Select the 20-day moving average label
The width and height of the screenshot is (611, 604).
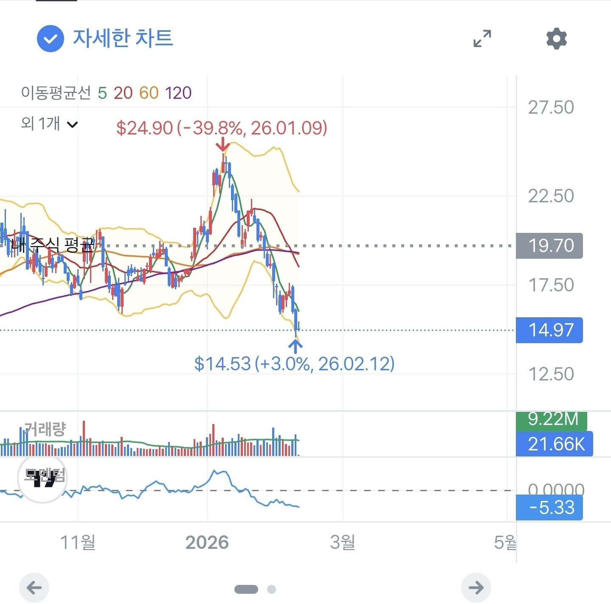point(123,93)
